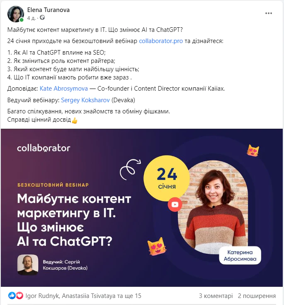Screen dimensions: 284x305
Task: Click the heart-eyes cat emoji beside ChatGPT heading
Action: (x=157, y=246)
